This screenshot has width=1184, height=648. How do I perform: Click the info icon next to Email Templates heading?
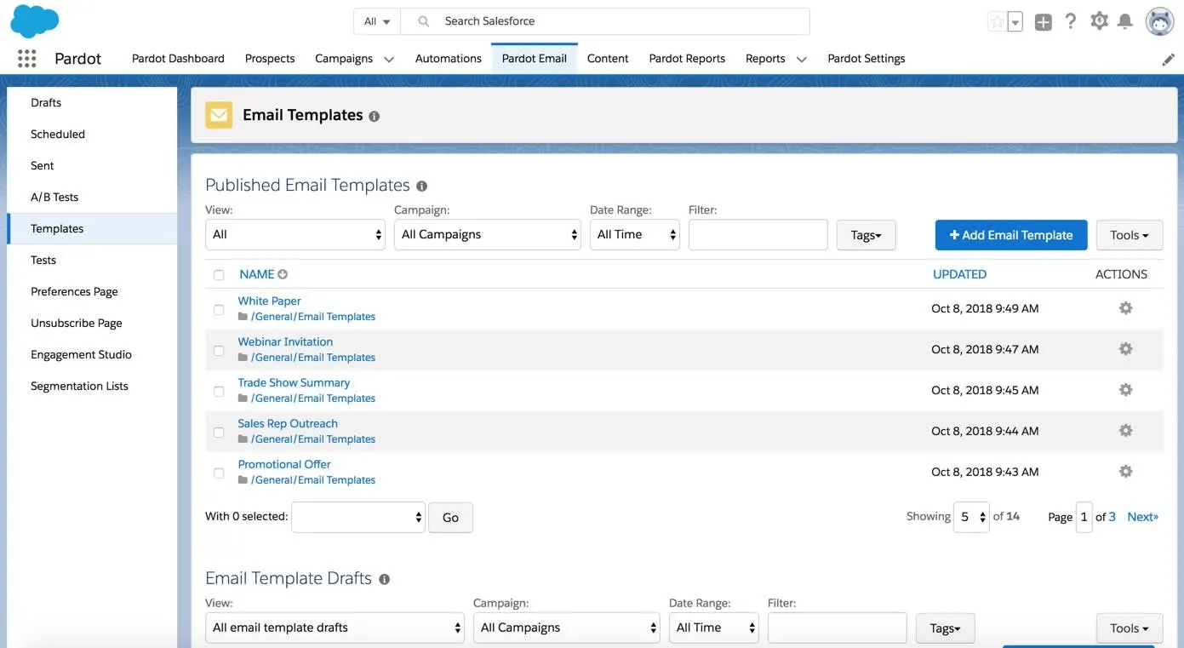(x=374, y=116)
